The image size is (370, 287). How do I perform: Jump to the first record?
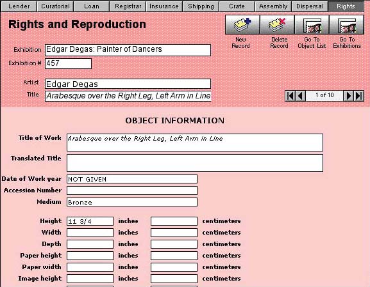coord(290,96)
